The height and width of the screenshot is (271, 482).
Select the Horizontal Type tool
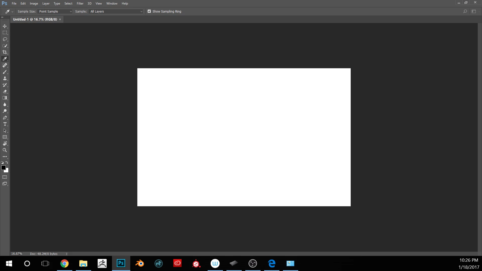pos(5,124)
